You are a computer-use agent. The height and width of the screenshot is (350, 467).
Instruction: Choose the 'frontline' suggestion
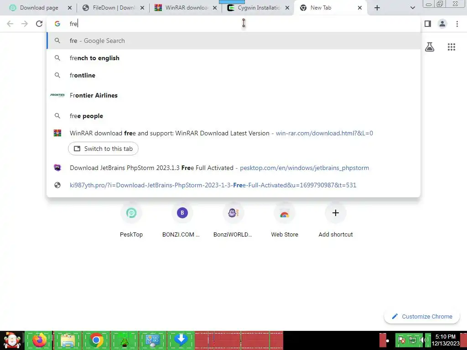point(233,75)
